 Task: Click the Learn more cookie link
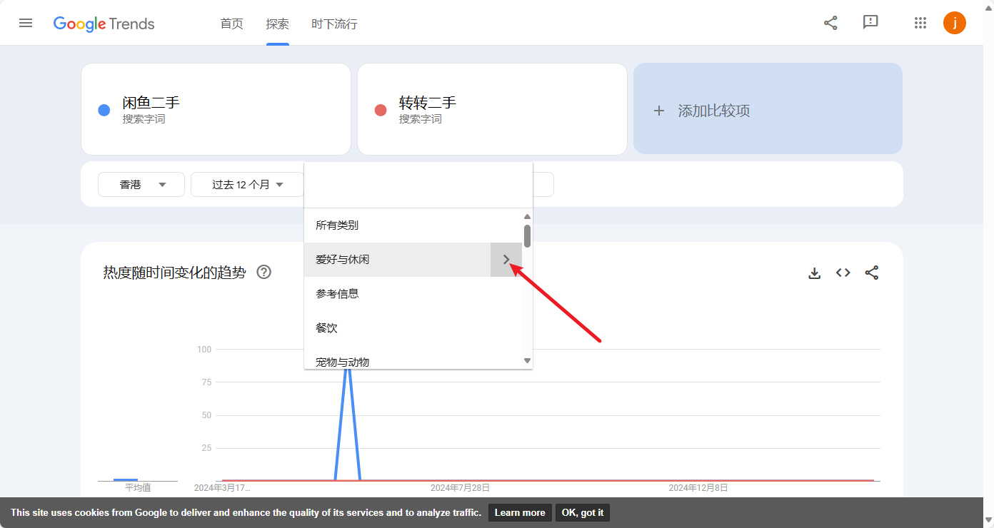520,512
